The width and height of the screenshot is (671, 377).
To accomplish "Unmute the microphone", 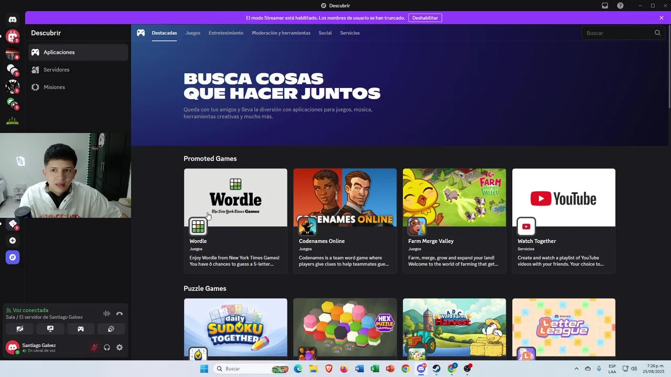I will (x=94, y=348).
